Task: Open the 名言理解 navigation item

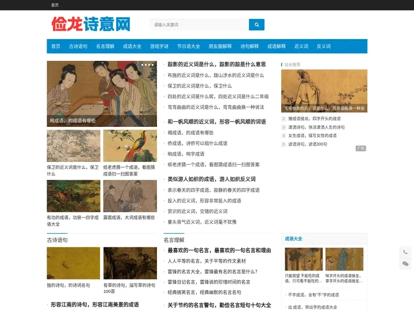Action: [105, 46]
